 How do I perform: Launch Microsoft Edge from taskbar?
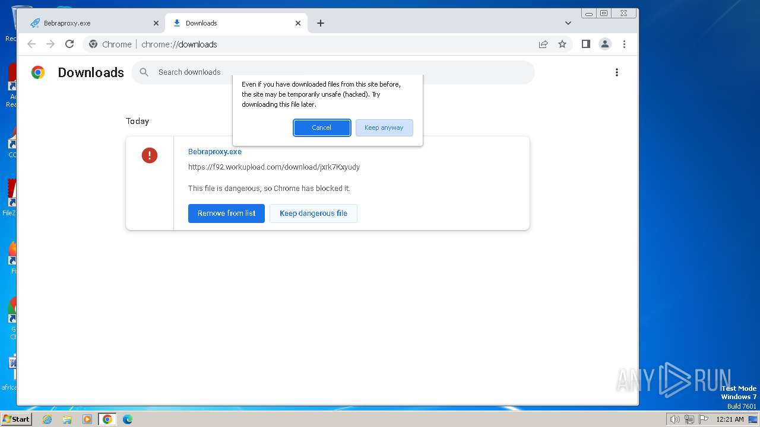[128, 419]
